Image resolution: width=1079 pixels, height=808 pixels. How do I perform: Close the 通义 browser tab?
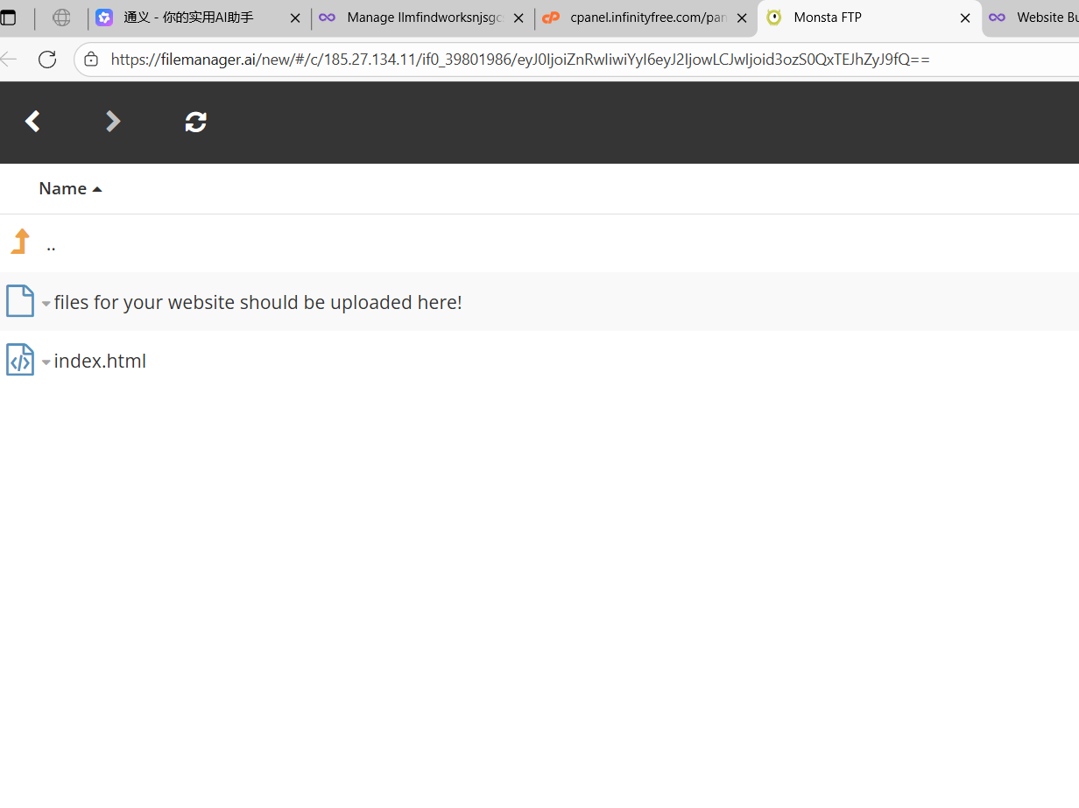[x=295, y=18]
